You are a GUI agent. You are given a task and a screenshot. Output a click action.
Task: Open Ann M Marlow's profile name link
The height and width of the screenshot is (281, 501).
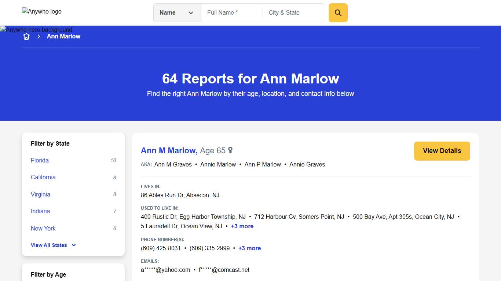click(169, 150)
